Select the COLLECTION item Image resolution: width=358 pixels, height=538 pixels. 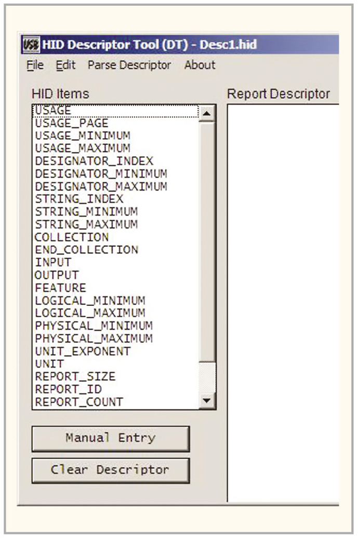[x=72, y=237]
